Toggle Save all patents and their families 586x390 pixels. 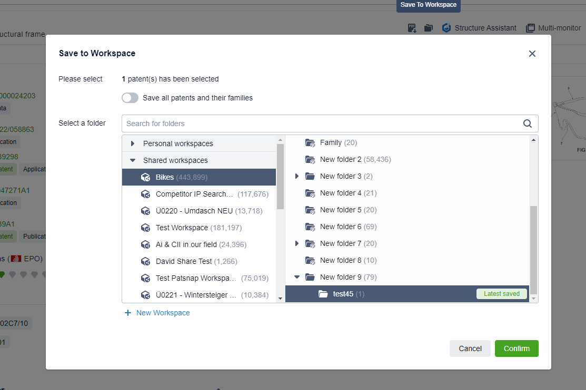pos(130,98)
